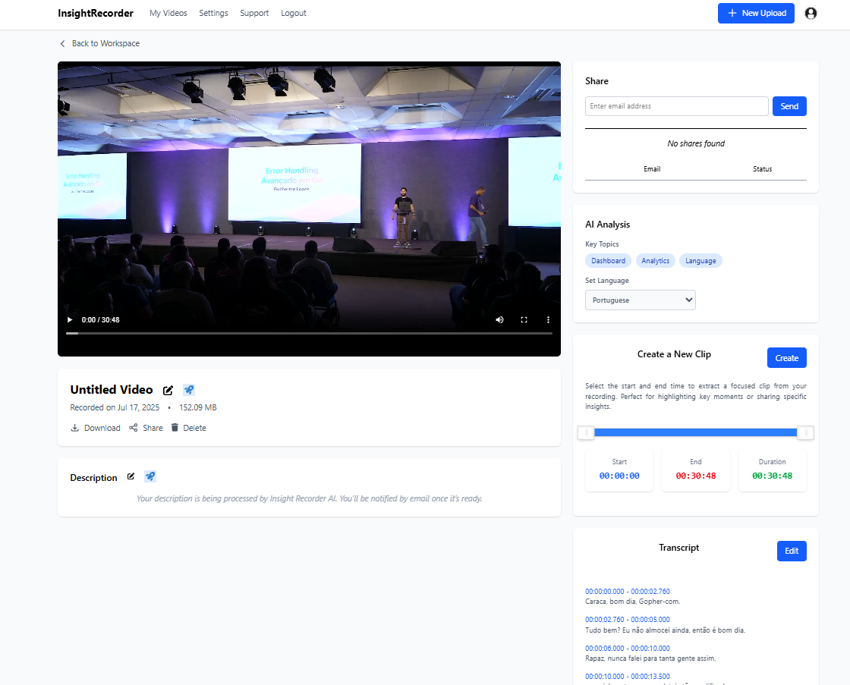The image size is (850, 685).
Task: Mute the video volume
Action: pos(499,319)
